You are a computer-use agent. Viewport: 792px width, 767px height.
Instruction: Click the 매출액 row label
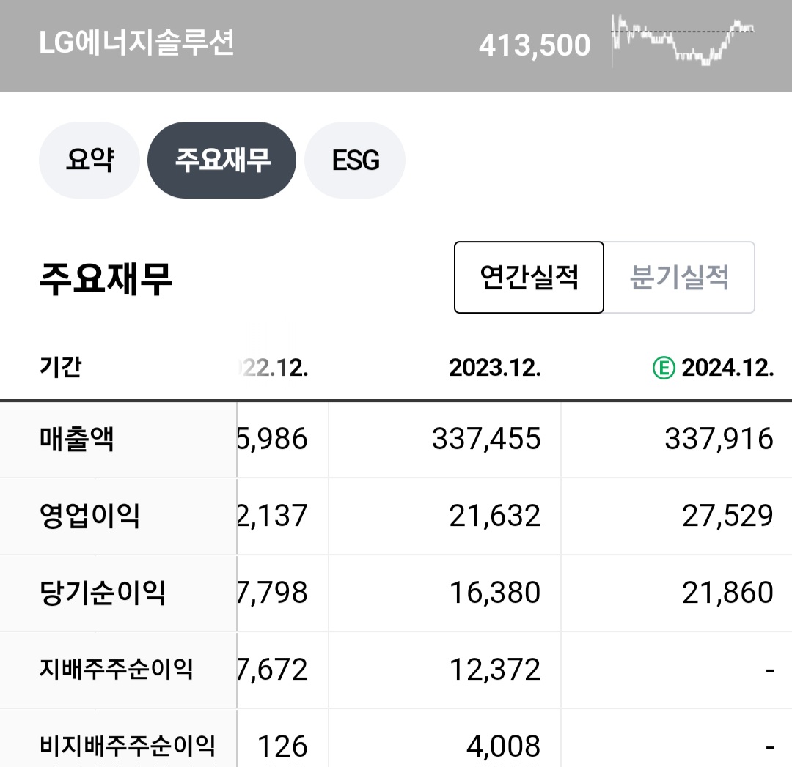77,439
